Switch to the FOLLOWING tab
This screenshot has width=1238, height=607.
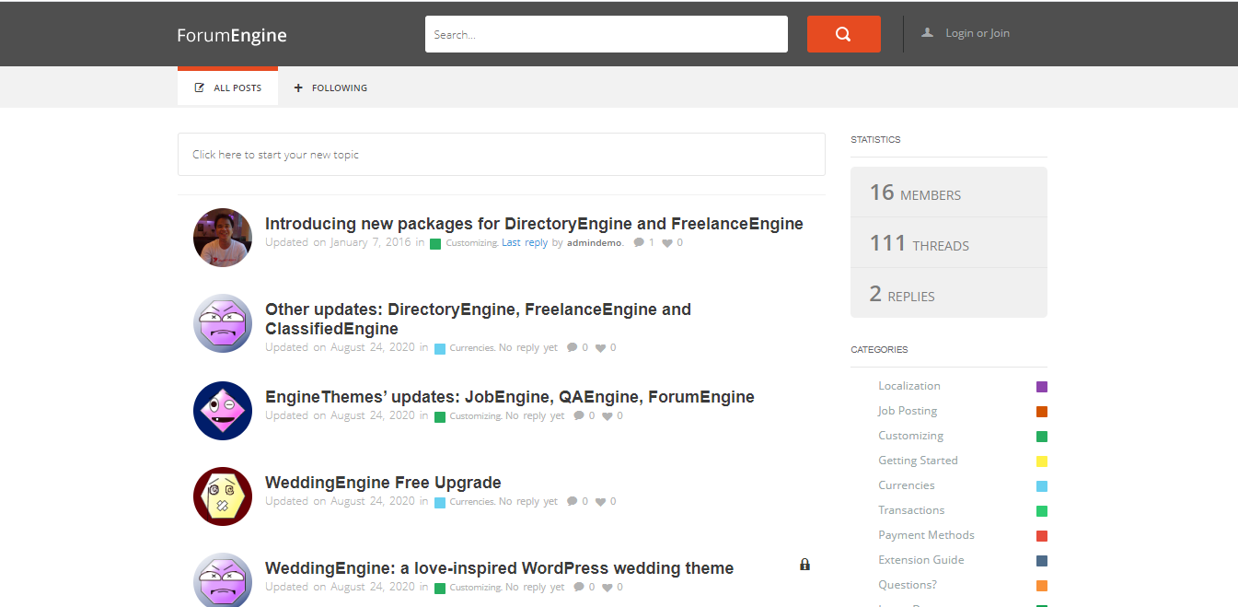pos(340,87)
